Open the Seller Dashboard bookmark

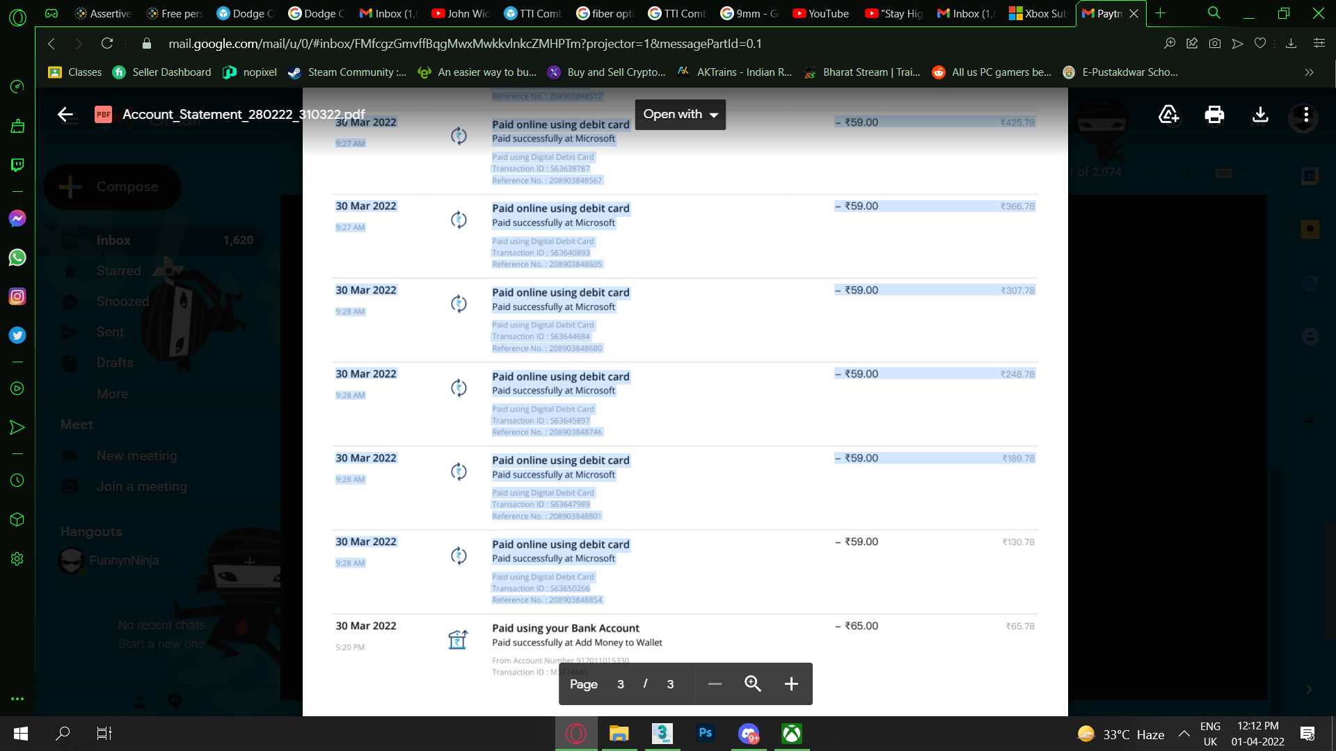pos(161,72)
